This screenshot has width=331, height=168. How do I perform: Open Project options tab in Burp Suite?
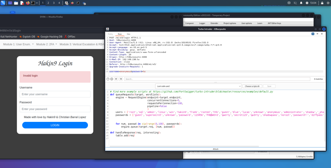(230, 23)
